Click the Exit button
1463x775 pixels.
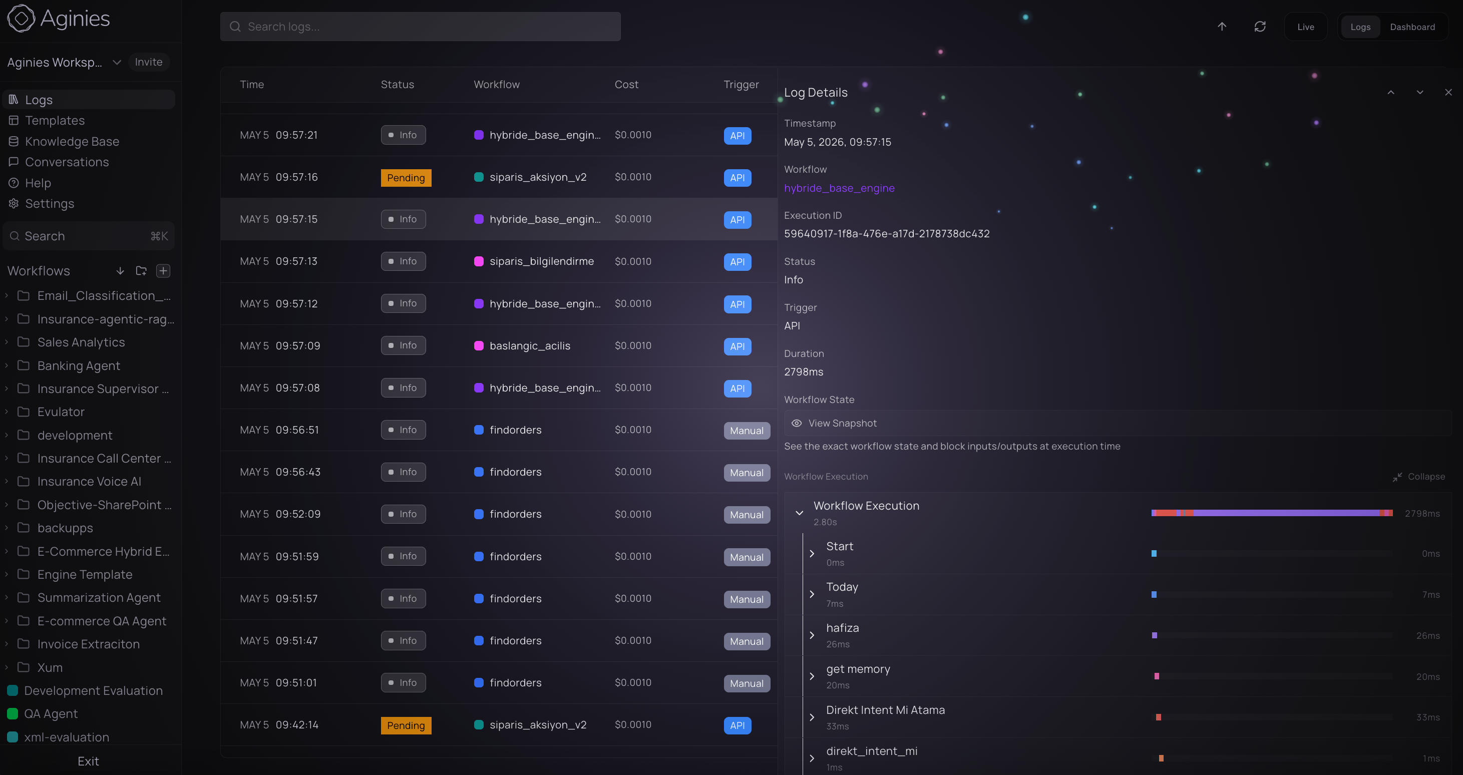point(88,761)
